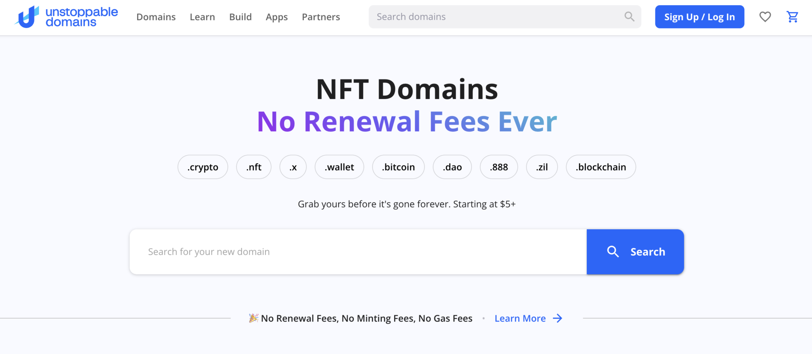The image size is (812, 354).
Task: Click Sign Up / Log In
Action: [x=699, y=17]
